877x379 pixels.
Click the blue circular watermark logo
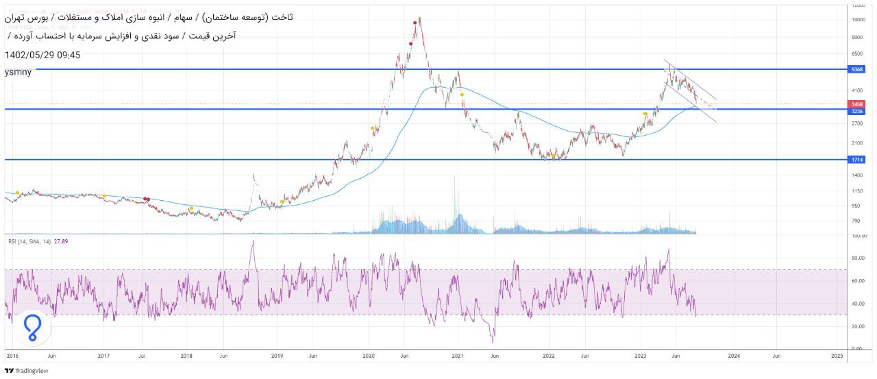(x=32, y=328)
